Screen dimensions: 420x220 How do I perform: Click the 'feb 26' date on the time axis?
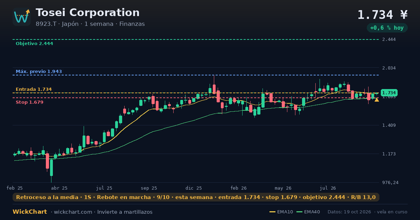[239, 188]
